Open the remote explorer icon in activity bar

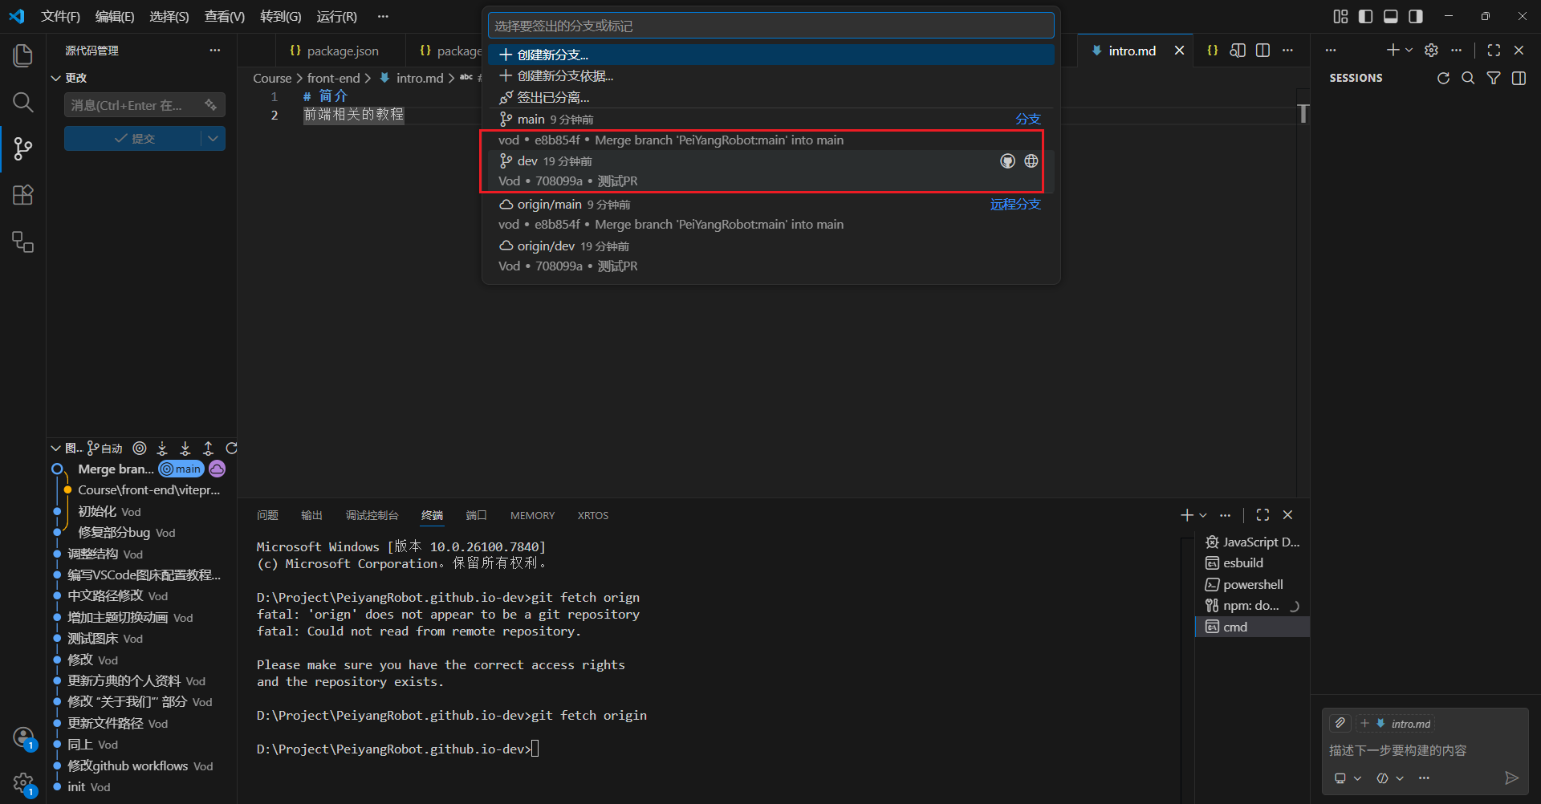click(x=23, y=242)
